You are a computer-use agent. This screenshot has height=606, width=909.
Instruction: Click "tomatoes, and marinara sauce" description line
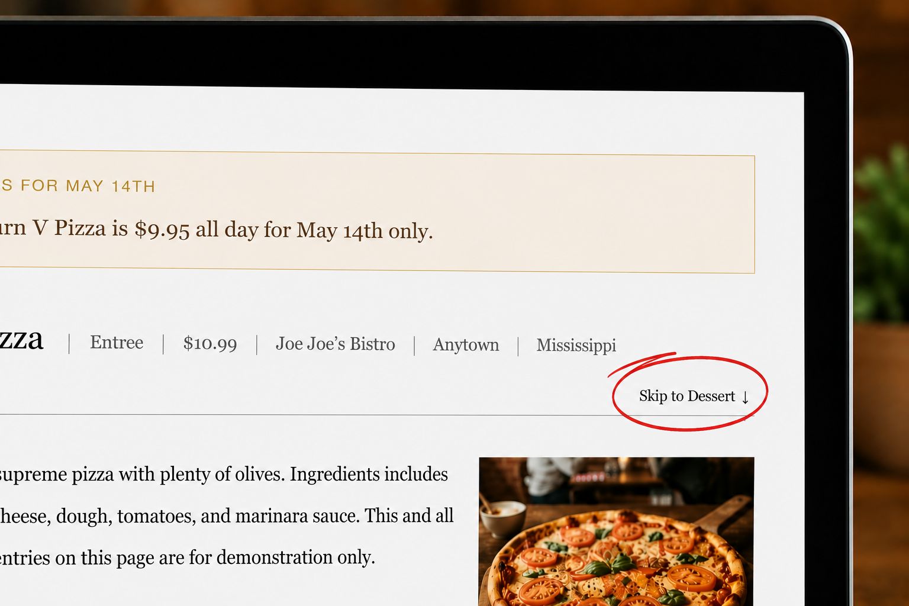tap(238, 516)
